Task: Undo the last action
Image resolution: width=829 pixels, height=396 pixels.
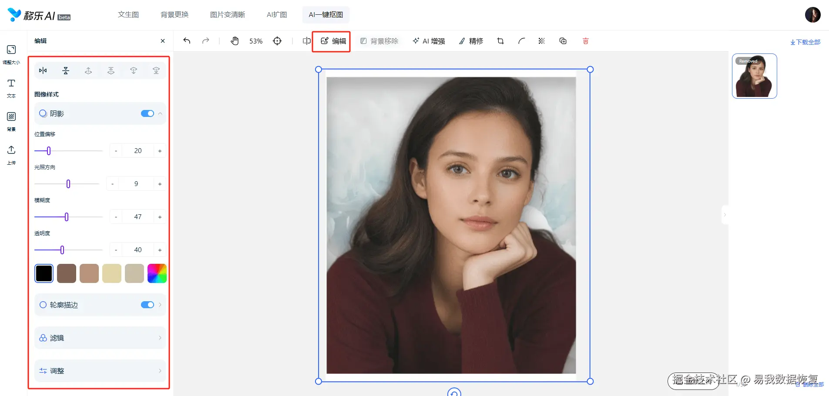Action: [187, 41]
